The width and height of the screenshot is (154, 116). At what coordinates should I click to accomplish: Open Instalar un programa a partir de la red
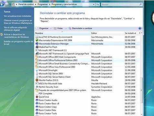pyautogui.click(x=18, y=43)
